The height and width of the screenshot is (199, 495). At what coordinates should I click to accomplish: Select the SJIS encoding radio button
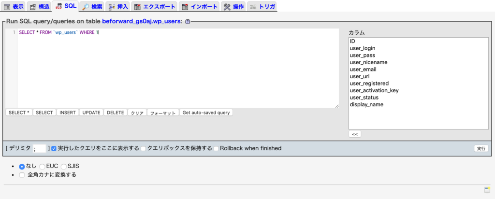pyautogui.click(x=64, y=166)
